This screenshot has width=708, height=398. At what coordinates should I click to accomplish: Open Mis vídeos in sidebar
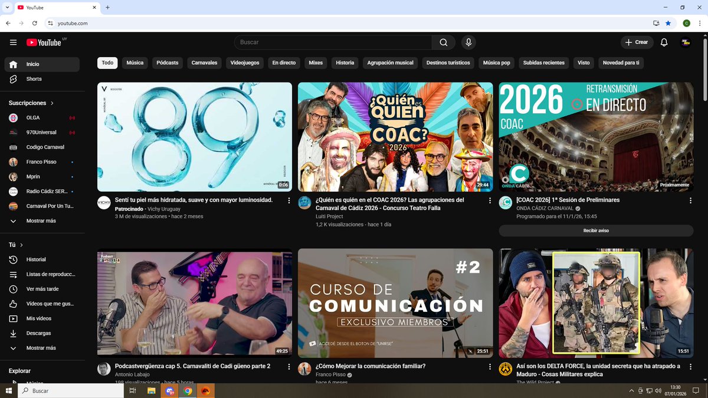[42, 318]
